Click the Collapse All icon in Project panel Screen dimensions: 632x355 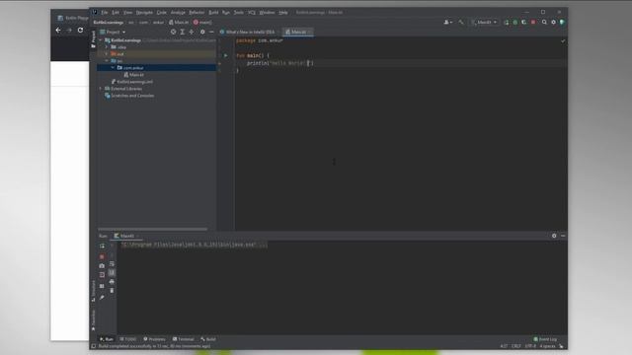pos(192,32)
